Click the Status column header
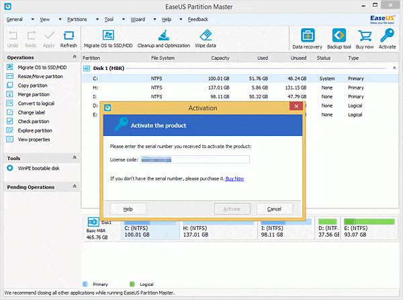Viewport: 403px width, 300px height. coord(324,58)
